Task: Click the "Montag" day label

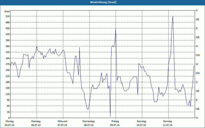Action: [x=9, y=121]
